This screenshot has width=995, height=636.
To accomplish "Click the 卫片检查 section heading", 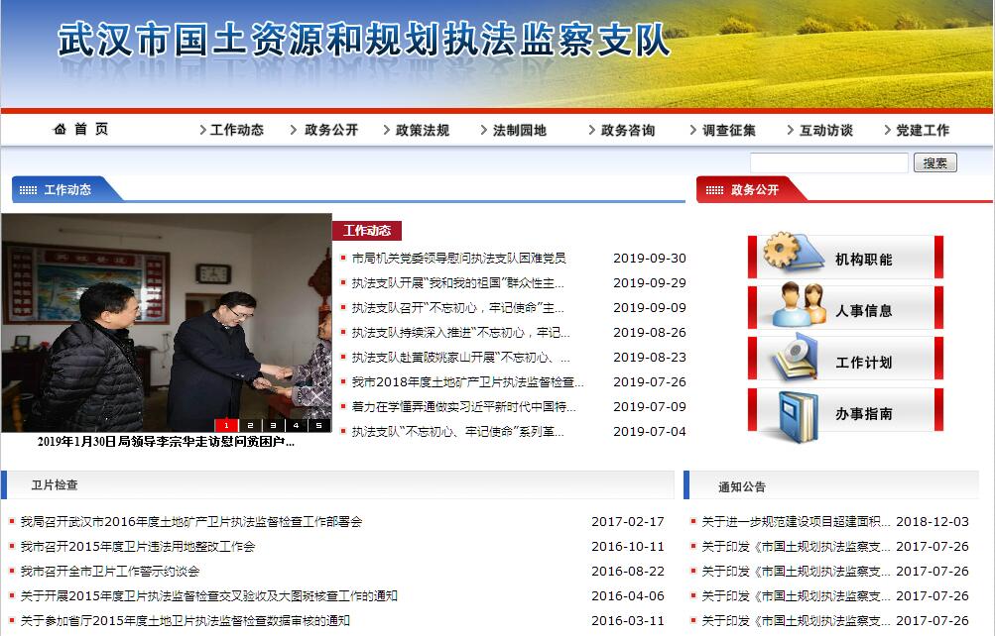I will (55, 484).
